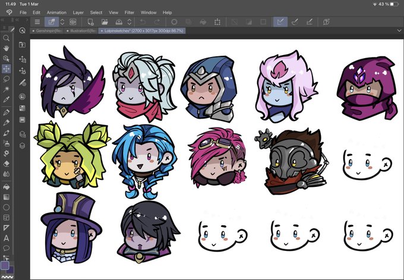Image resolution: width=404 pixels, height=280 pixels.
Task: Select the Move layer tool
Action: coord(6,69)
